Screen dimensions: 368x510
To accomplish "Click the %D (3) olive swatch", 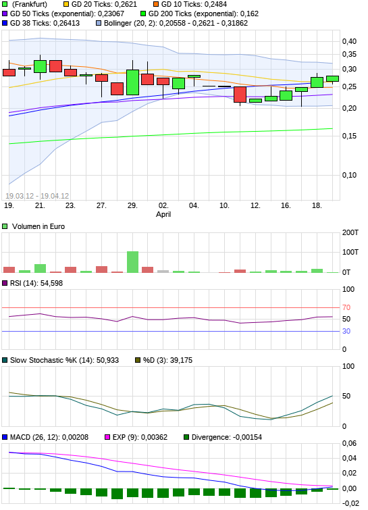I will tap(138, 361).
